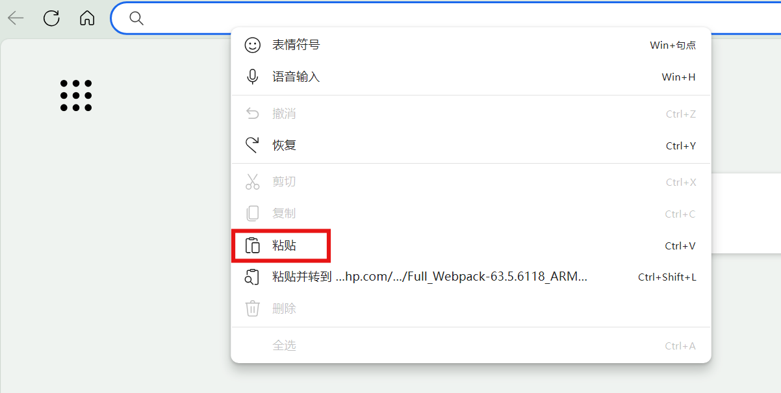Viewport: 781px width, 393px height.
Task: Choose 全选 (Select all) menu entry
Action: (284, 346)
